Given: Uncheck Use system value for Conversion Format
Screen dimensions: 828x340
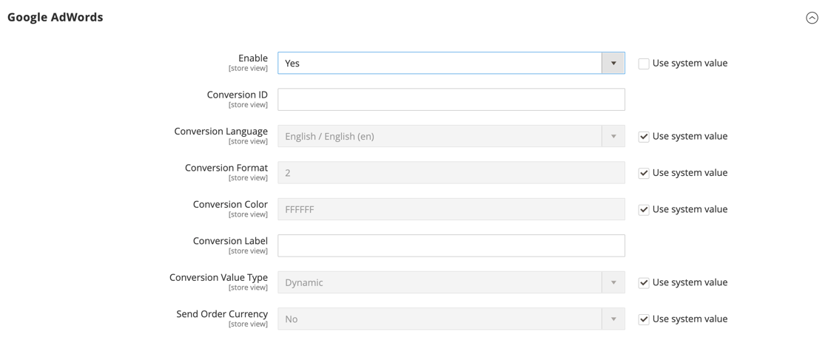Looking at the screenshot, I should (644, 173).
